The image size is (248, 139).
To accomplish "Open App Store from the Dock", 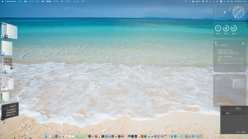I will pyautogui.click(x=106, y=136).
